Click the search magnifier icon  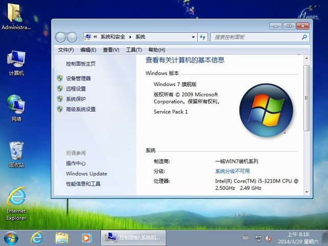tap(304, 37)
